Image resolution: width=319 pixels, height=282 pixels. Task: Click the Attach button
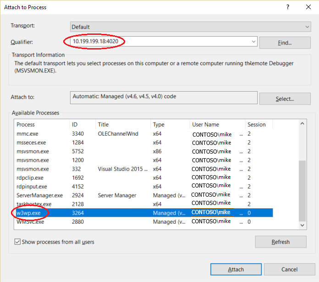click(x=236, y=269)
